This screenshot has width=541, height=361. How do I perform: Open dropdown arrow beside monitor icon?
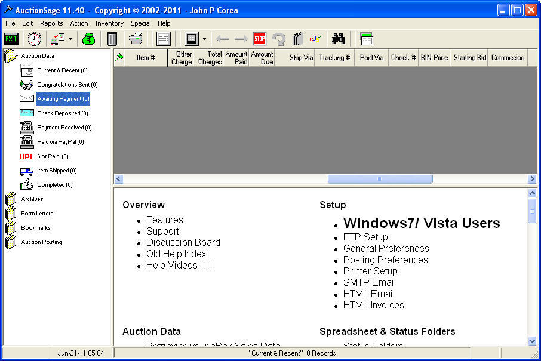(x=205, y=39)
